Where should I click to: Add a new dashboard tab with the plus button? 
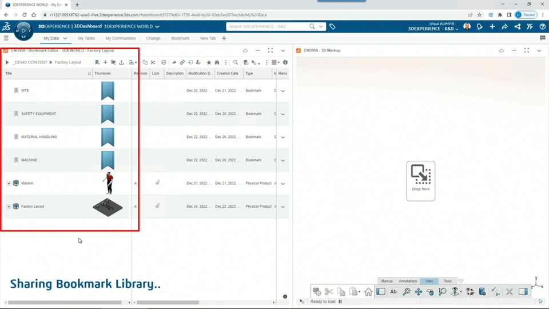224,38
